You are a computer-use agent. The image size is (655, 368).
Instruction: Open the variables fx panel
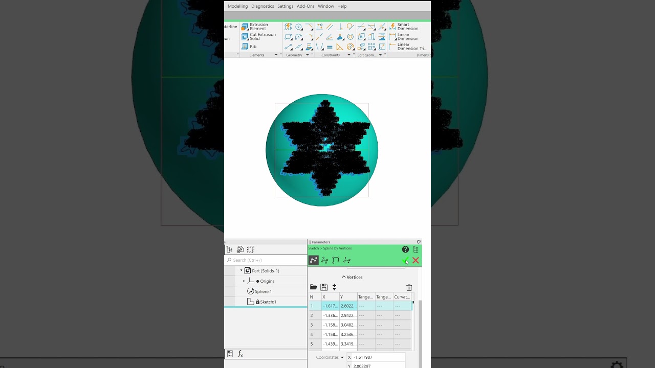[x=241, y=354]
